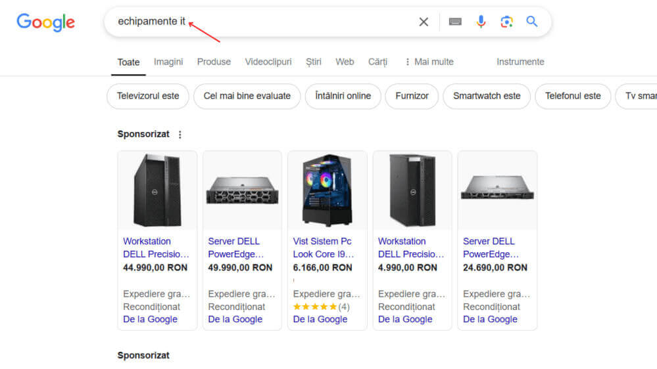Image resolution: width=657 pixels, height=369 pixels.
Task: Open the Cărți tab
Action: click(377, 62)
